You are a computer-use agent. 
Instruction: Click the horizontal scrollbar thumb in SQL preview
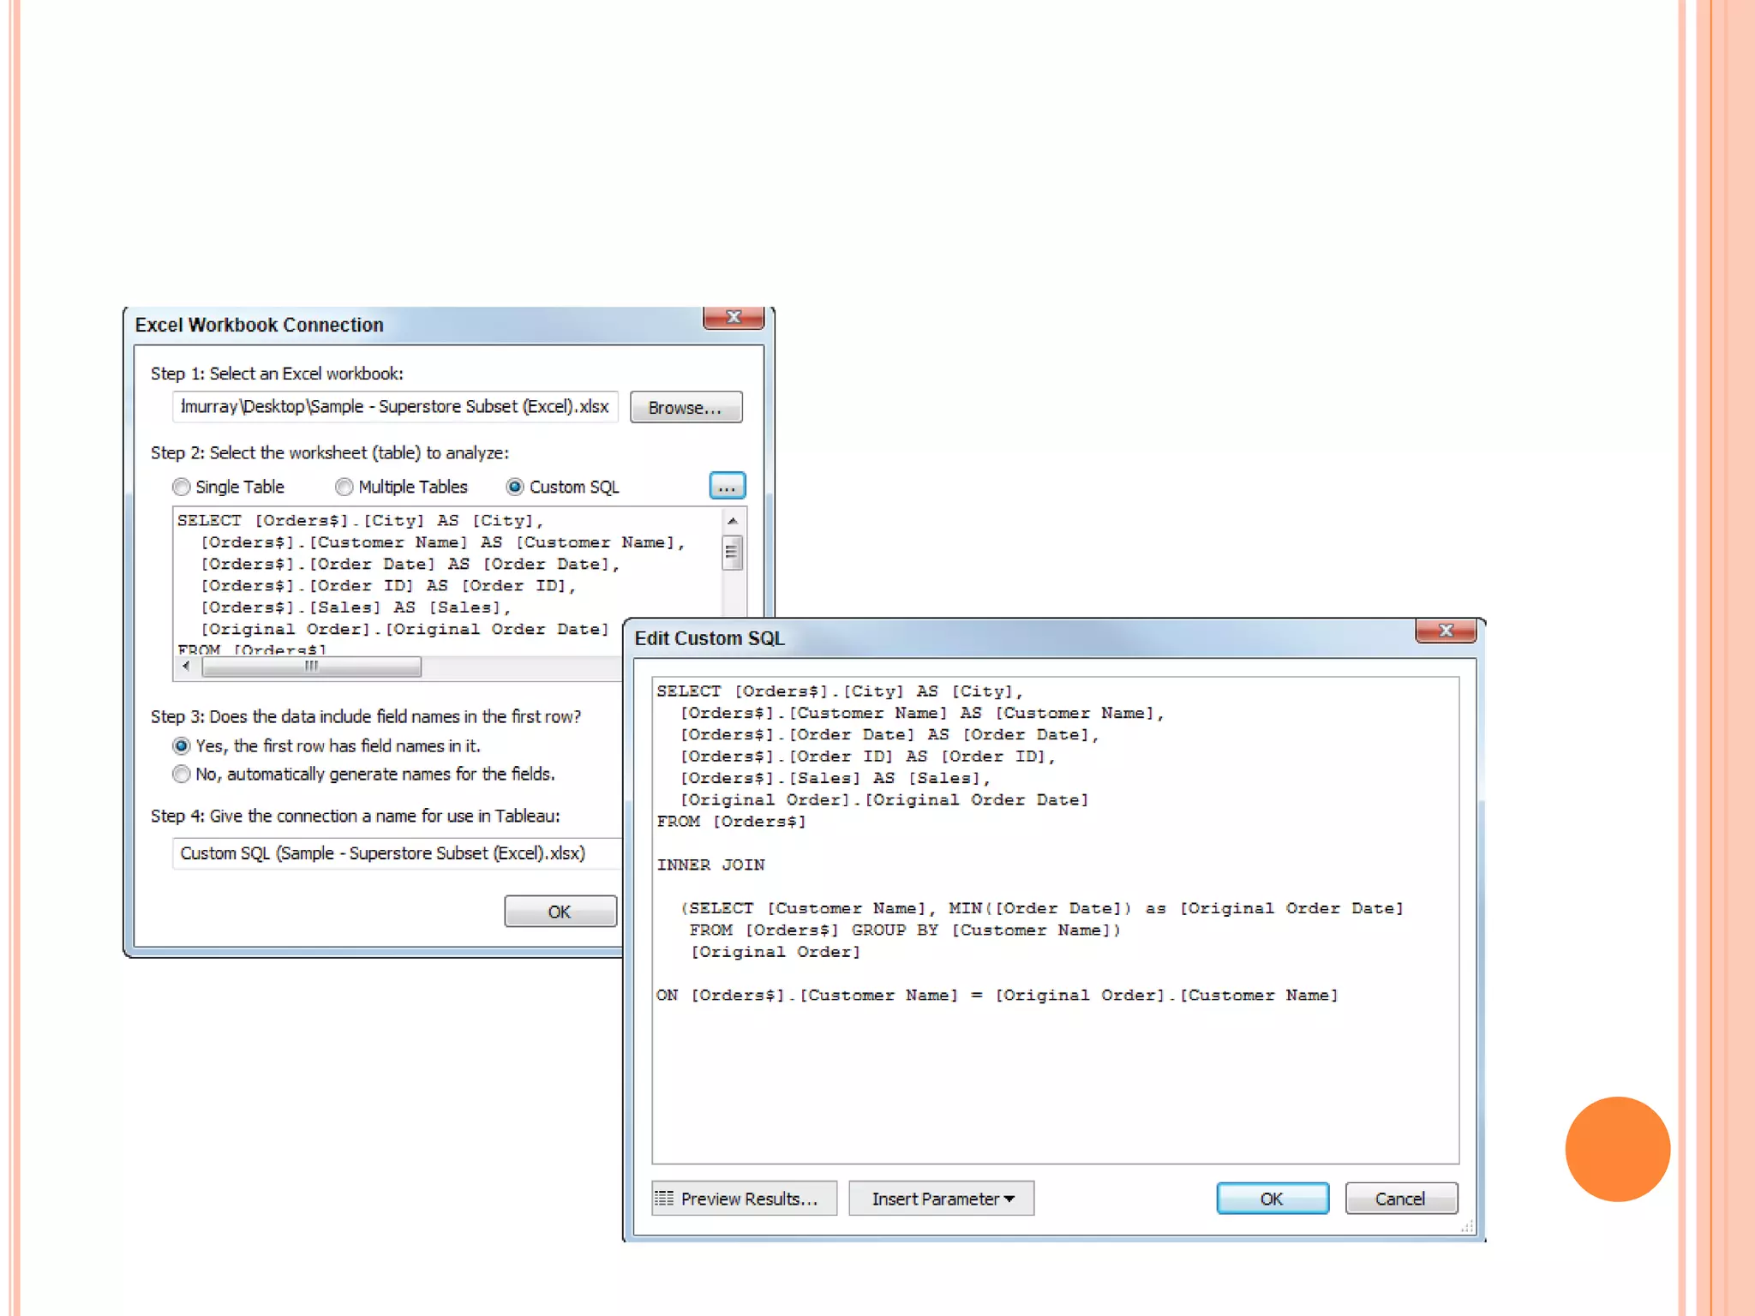point(311,667)
